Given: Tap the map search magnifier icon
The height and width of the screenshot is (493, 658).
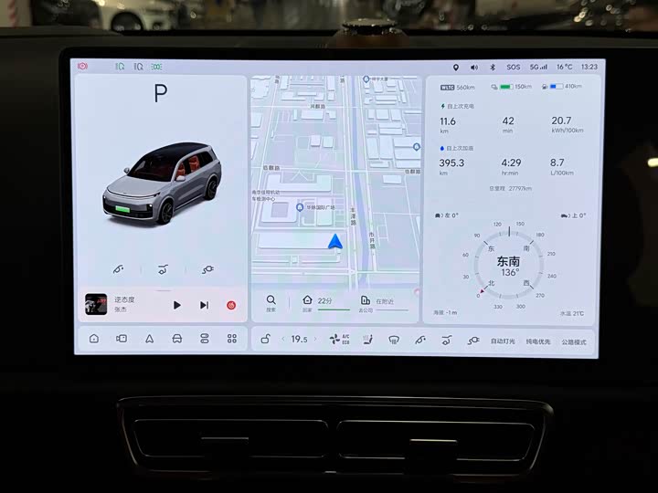Looking at the screenshot, I should pos(271,300).
